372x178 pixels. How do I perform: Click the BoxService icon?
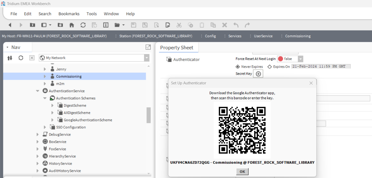point(45,142)
